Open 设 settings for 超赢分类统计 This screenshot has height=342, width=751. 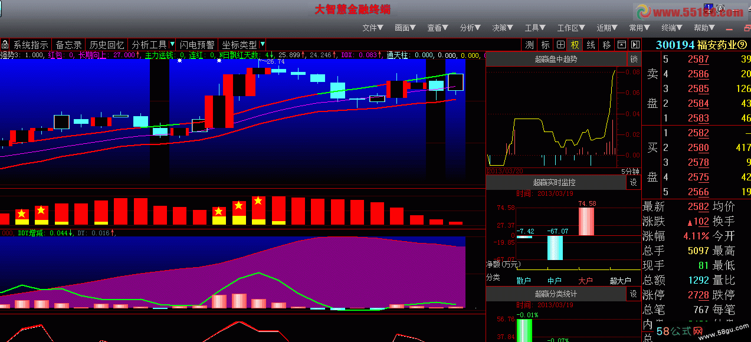[x=634, y=294]
